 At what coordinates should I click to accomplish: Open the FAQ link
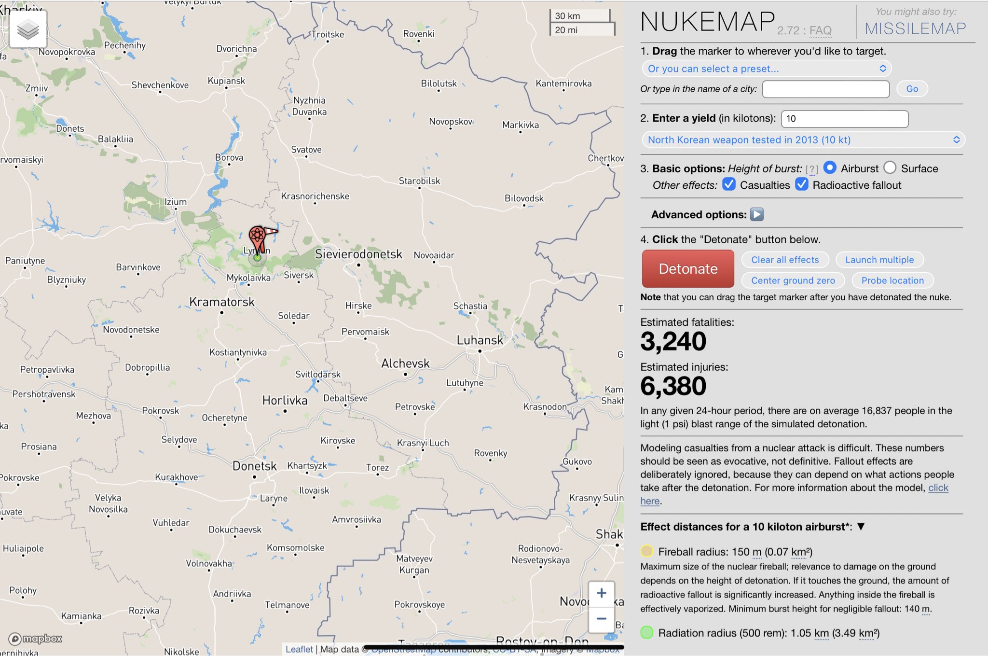pos(820,31)
